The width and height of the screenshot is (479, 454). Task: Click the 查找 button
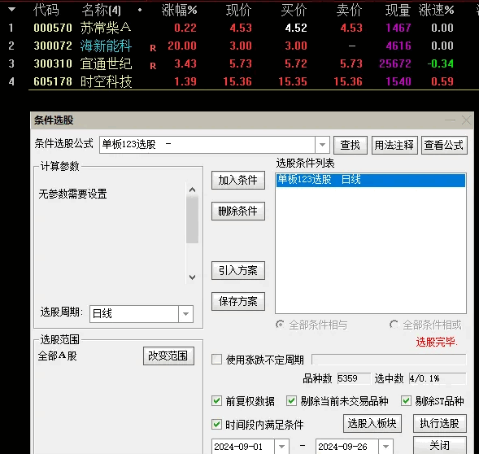point(350,145)
